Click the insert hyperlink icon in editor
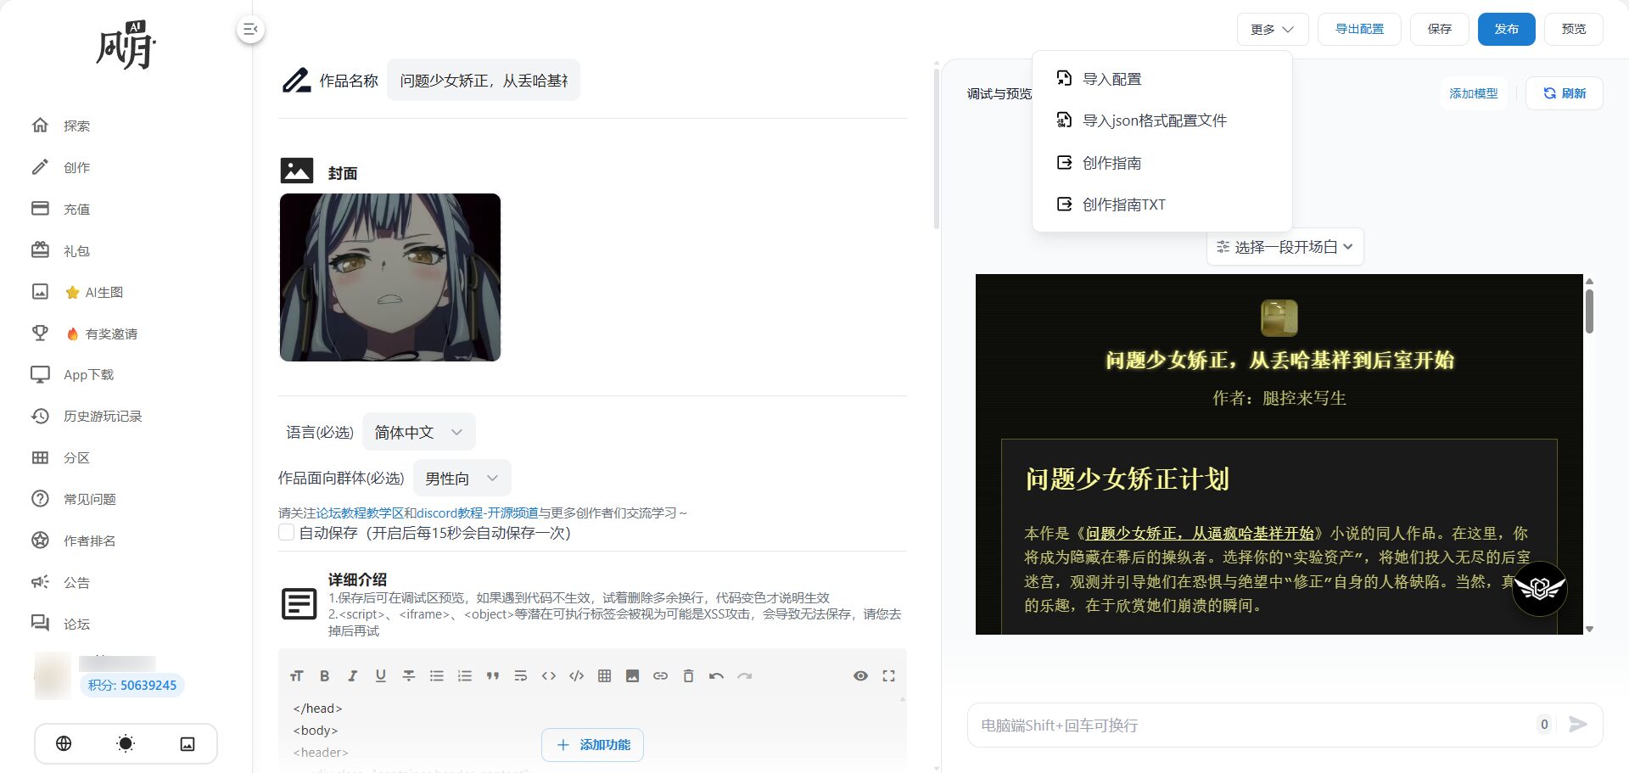This screenshot has height=773, width=1629. pos(660,676)
